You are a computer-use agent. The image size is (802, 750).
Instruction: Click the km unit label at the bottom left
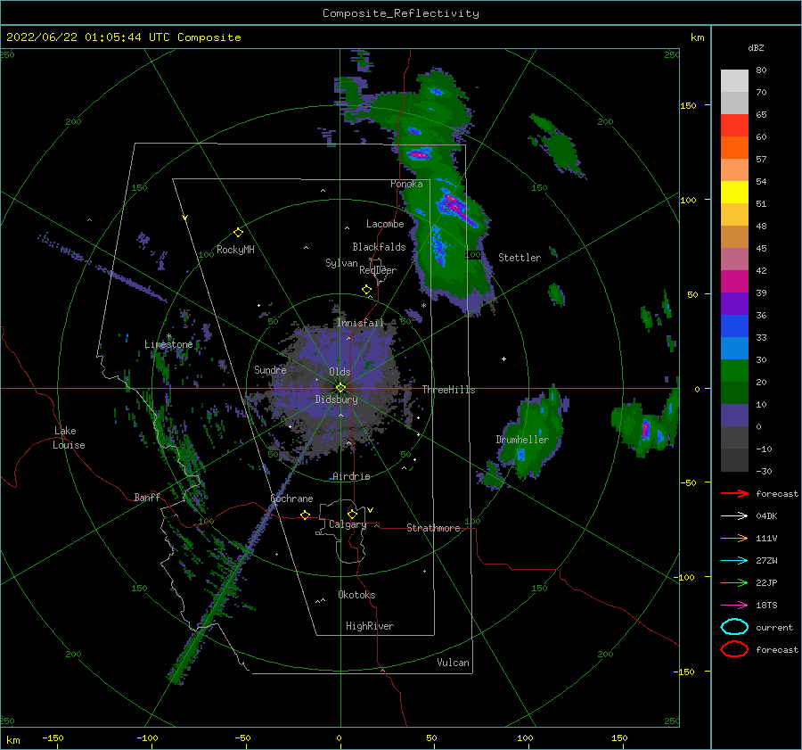point(13,740)
